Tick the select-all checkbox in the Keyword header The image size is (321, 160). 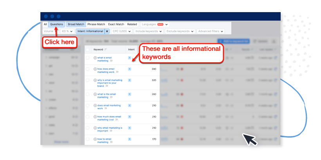click(x=88, y=49)
